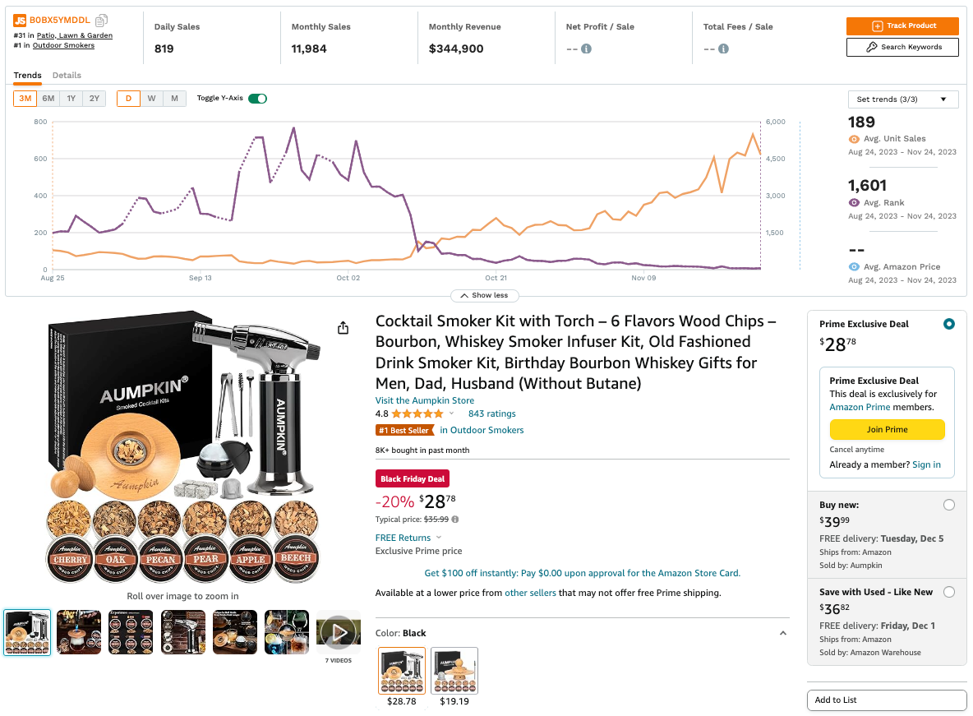Click the Net Profit info icon
This screenshot has width=973, height=716.
click(x=586, y=49)
